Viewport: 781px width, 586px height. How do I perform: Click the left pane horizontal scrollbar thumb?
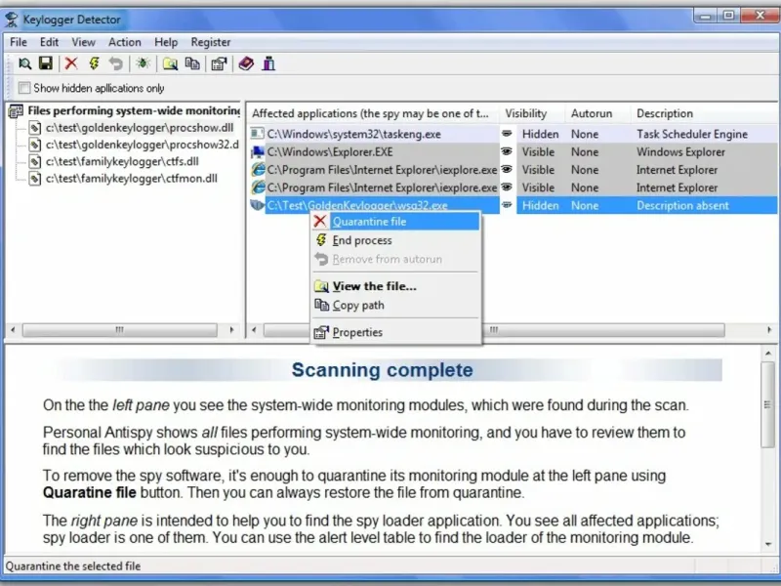(119, 329)
